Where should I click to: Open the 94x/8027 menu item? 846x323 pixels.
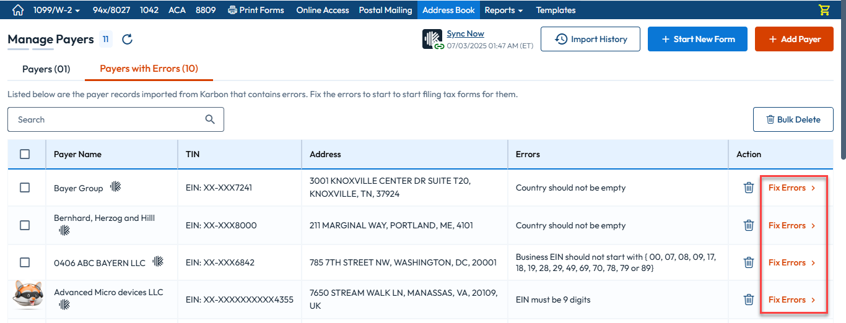tap(111, 10)
